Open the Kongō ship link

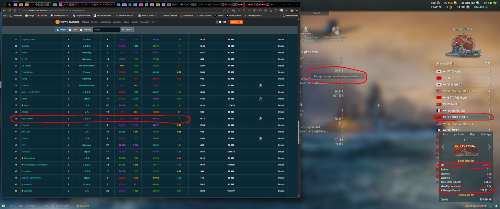click(24, 99)
